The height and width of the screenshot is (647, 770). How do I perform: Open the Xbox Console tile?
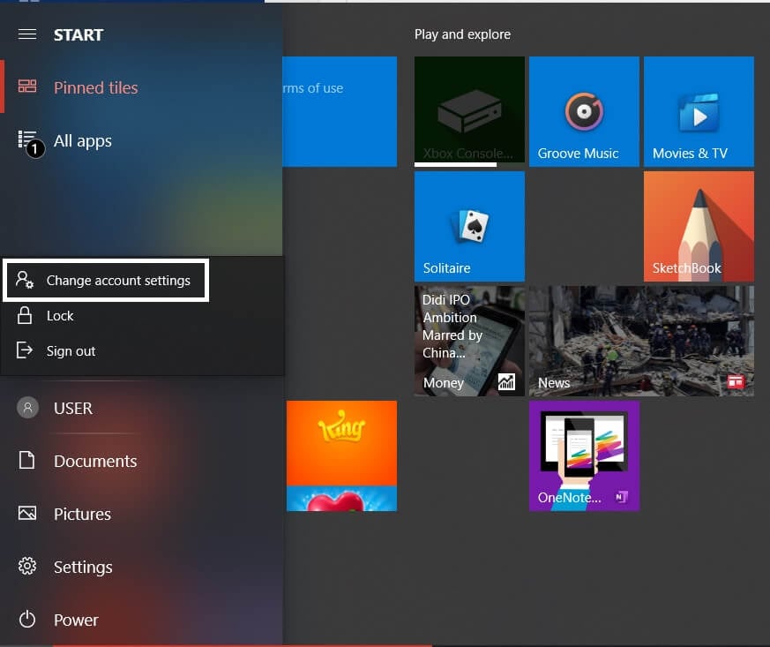(469, 111)
